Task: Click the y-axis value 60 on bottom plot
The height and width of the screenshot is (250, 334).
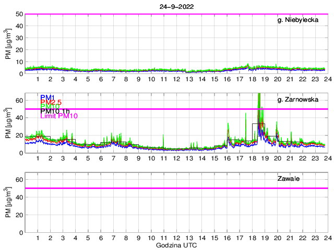Action: click(19, 179)
